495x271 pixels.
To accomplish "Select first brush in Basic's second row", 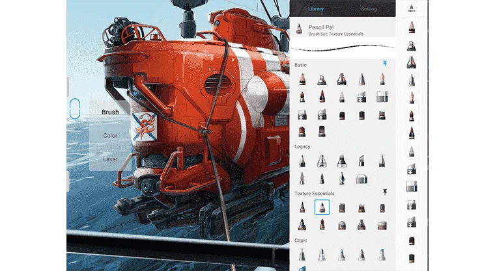I will point(302,97).
